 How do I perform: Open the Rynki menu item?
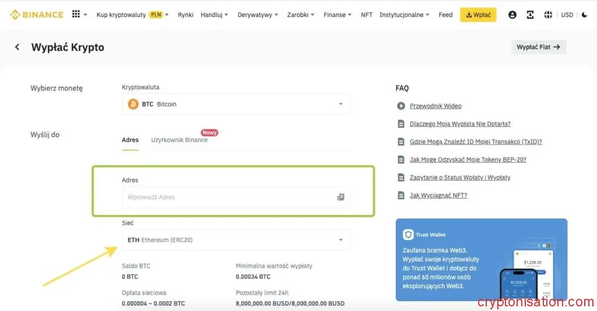pos(185,15)
